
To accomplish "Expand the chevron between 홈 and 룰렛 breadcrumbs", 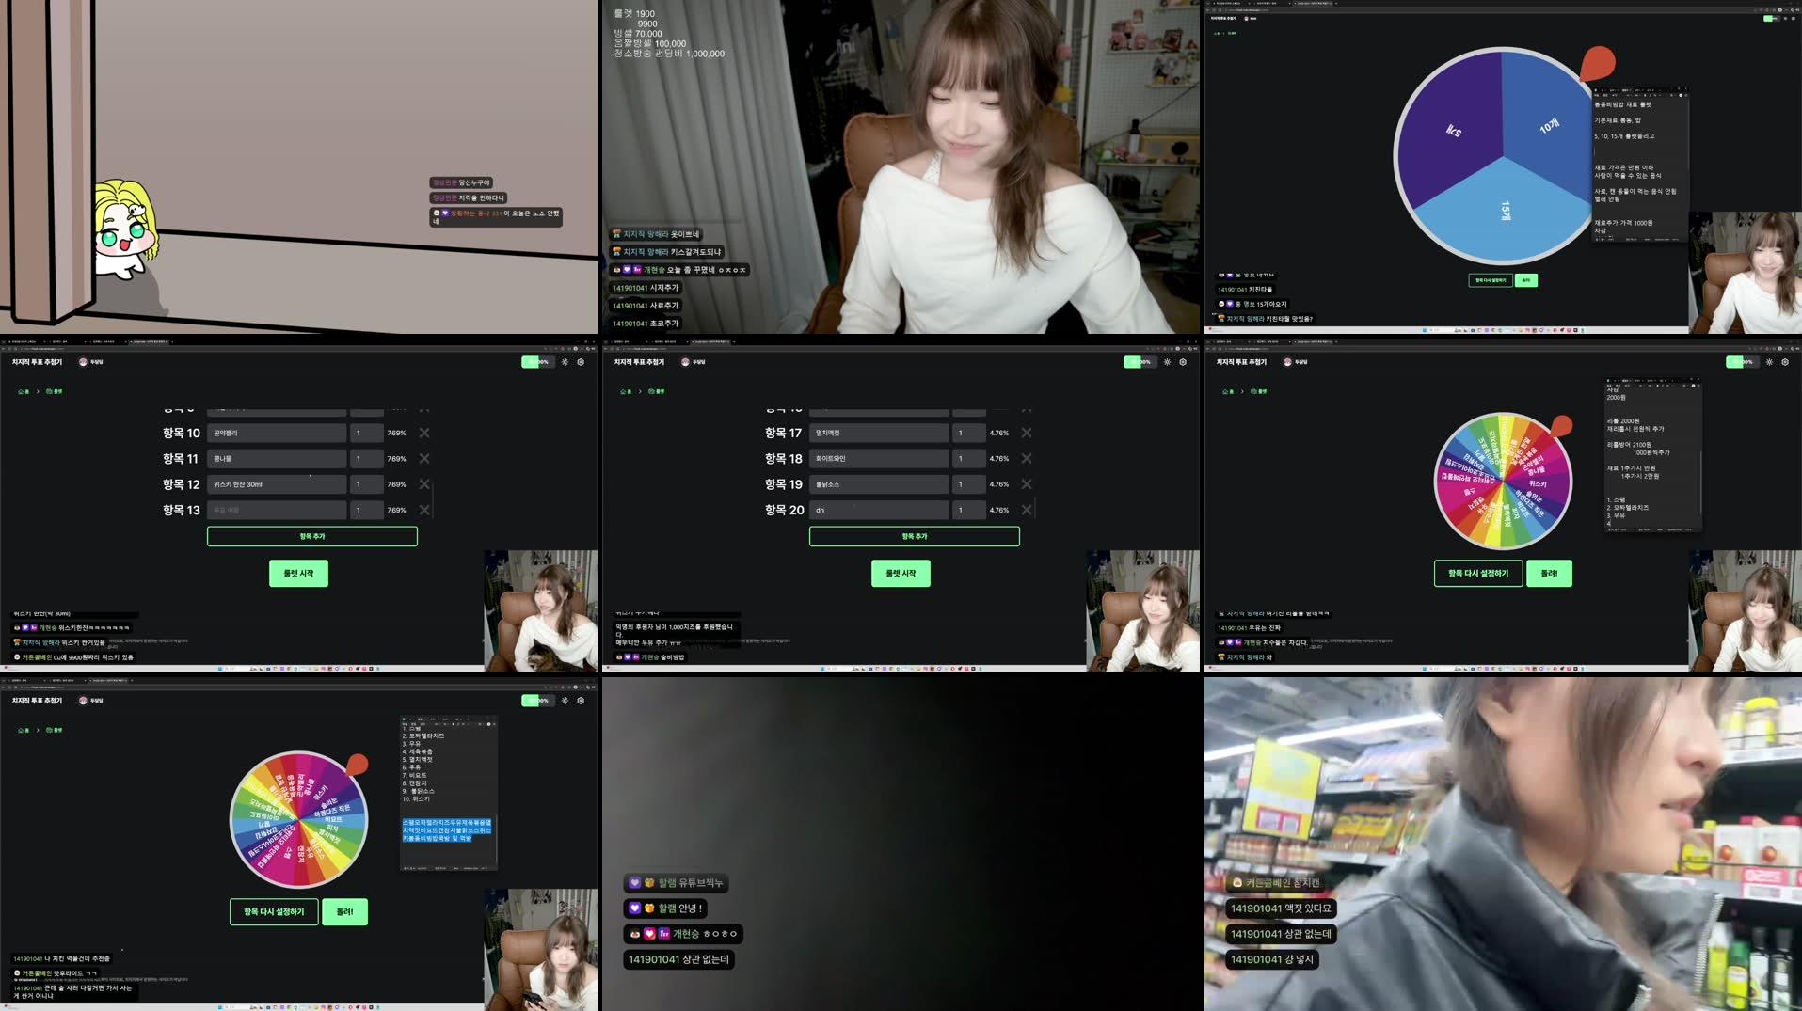I will click(x=38, y=391).
